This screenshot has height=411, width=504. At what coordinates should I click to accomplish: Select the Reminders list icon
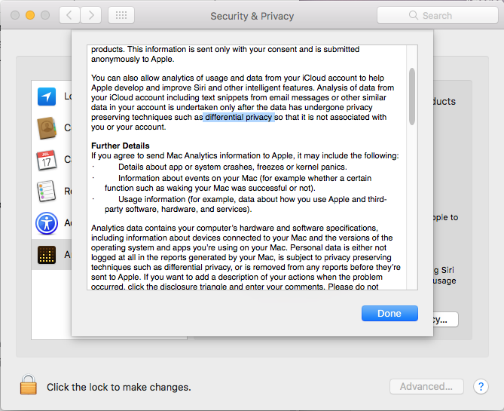pyautogui.click(x=47, y=192)
